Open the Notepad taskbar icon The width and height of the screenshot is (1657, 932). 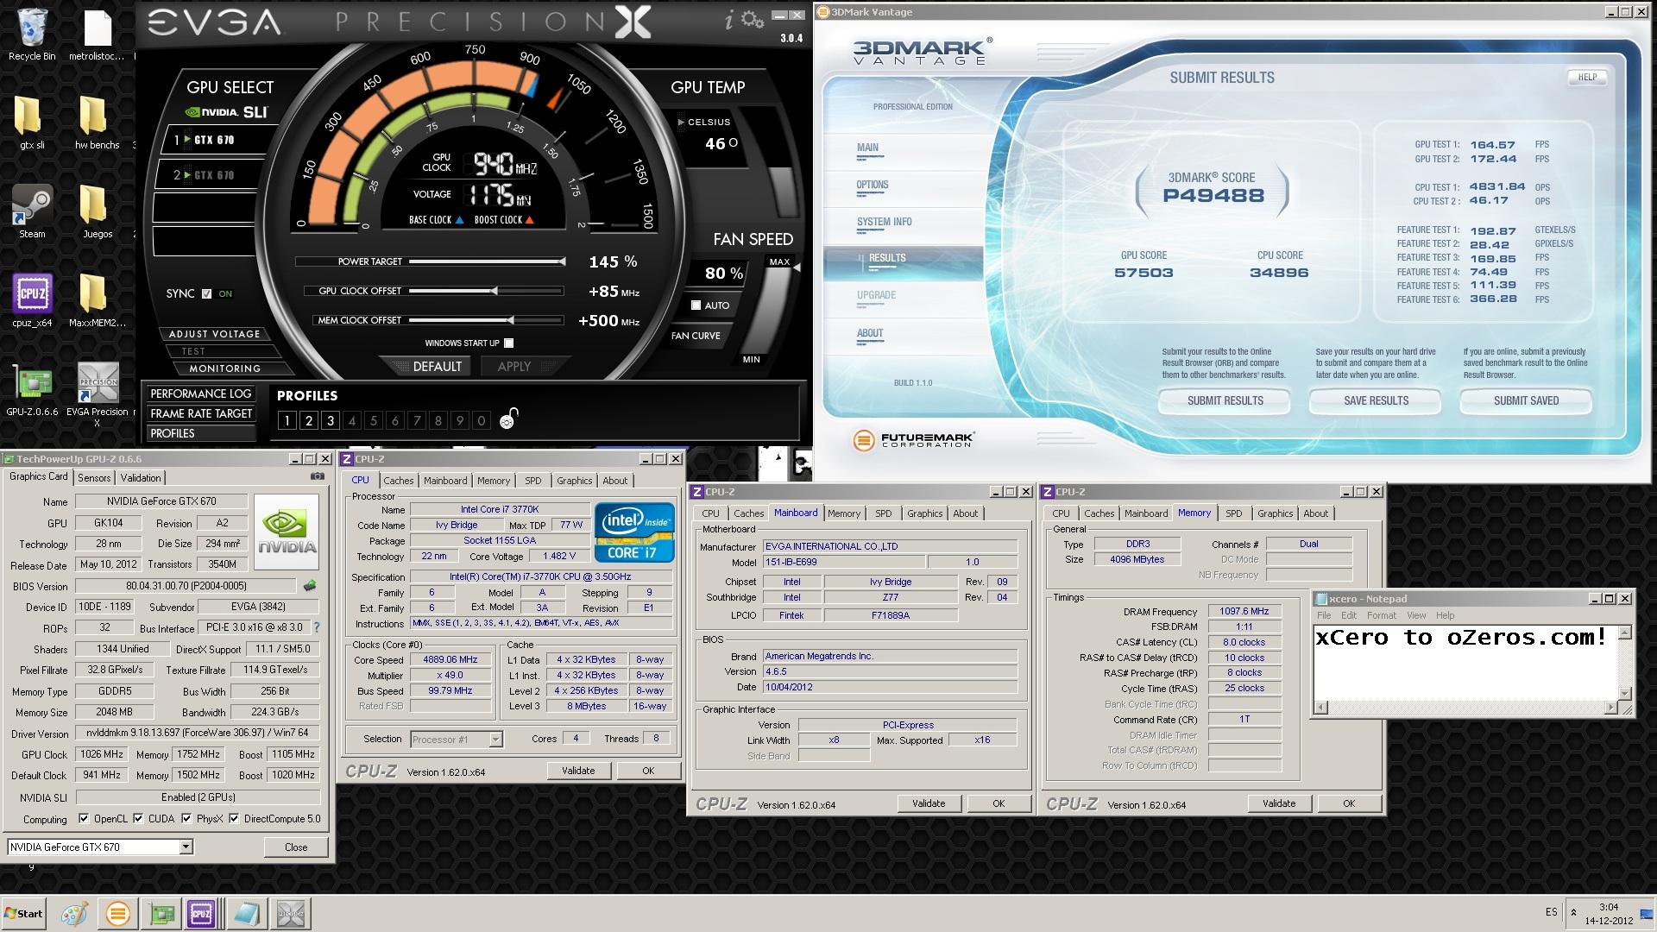247,913
